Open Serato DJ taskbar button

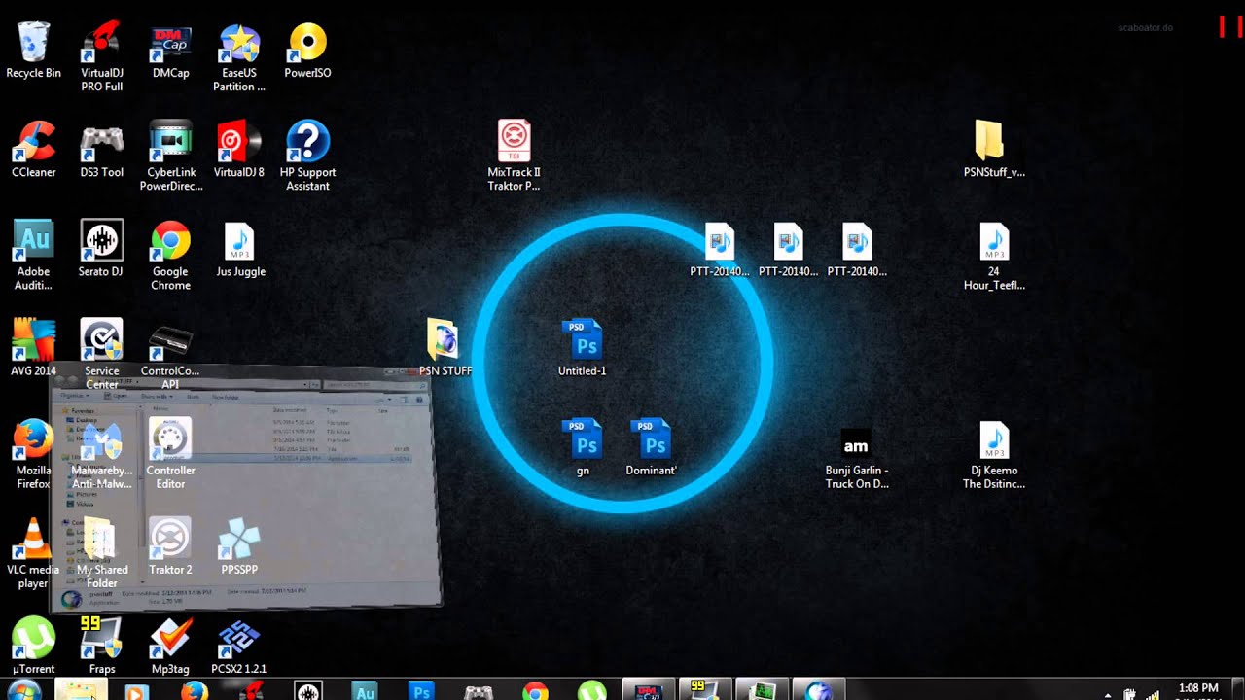click(x=307, y=691)
